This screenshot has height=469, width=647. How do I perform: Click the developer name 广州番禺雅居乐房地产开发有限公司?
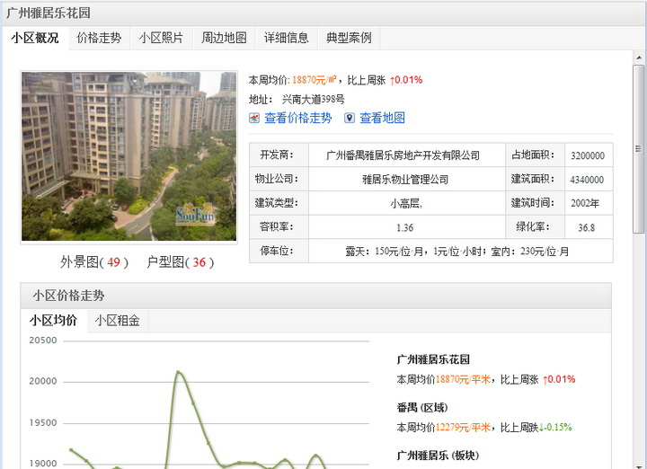pos(403,155)
